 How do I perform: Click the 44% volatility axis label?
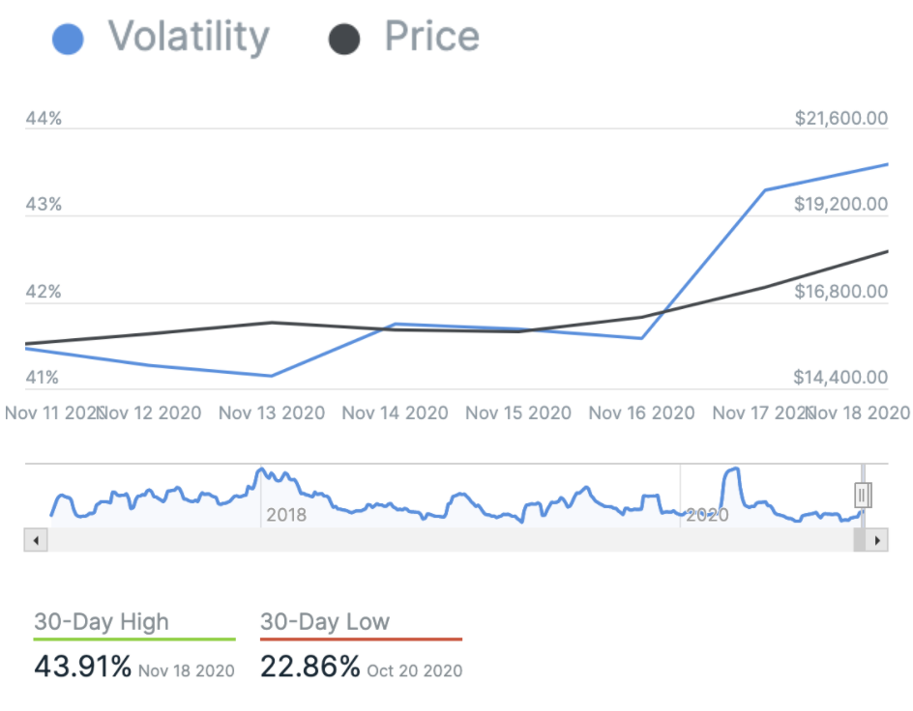[44, 118]
